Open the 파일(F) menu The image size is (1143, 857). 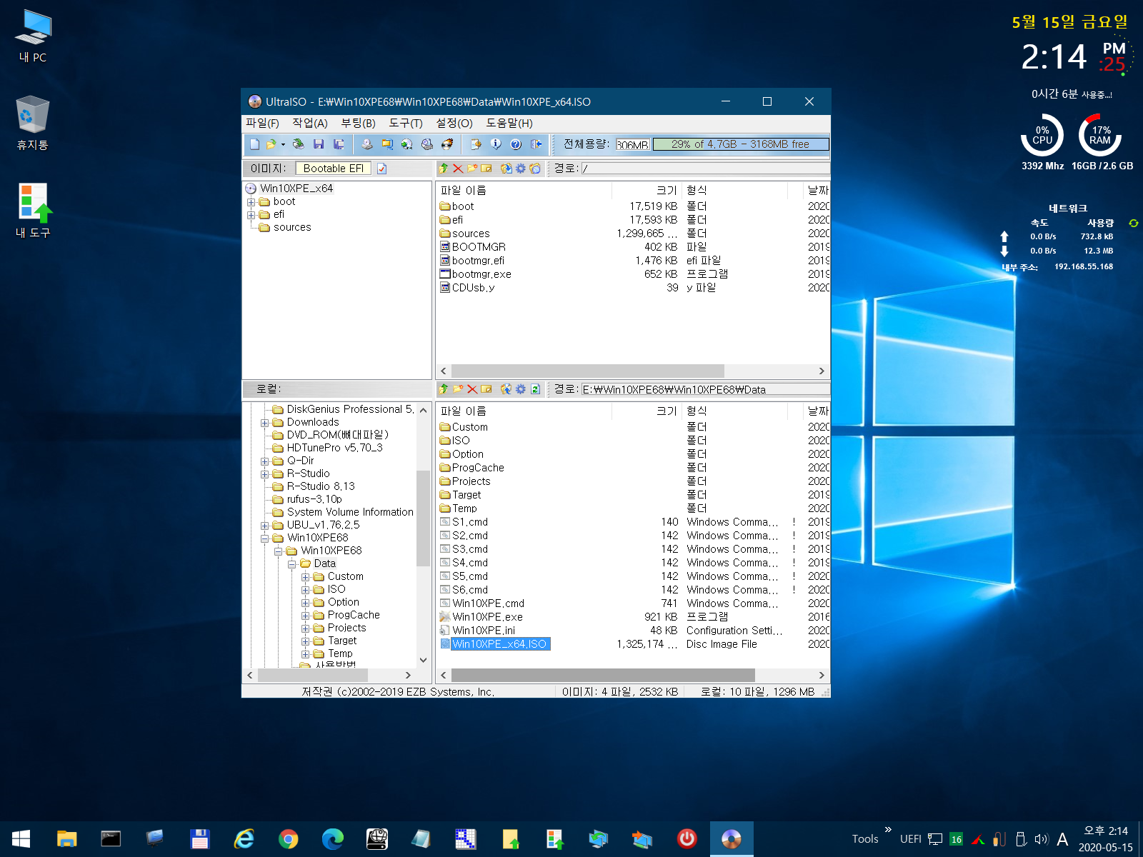262,123
